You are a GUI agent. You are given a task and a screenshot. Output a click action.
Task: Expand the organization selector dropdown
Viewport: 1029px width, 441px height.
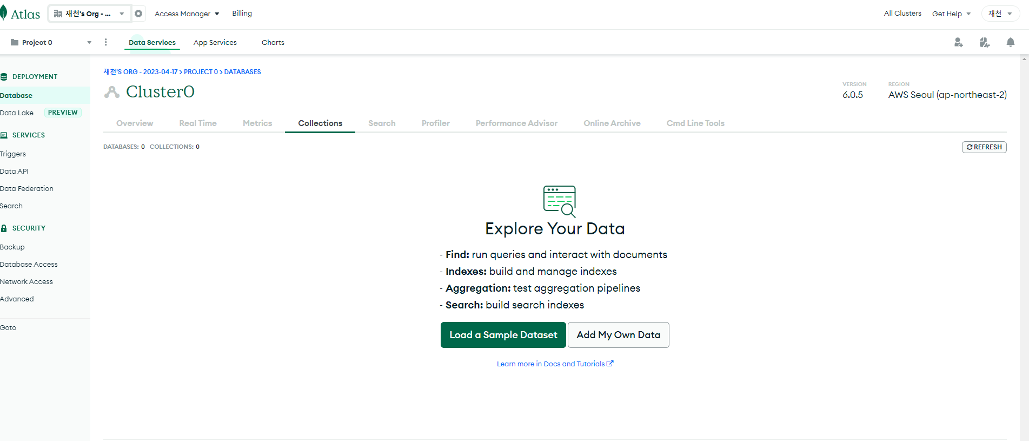[122, 14]
